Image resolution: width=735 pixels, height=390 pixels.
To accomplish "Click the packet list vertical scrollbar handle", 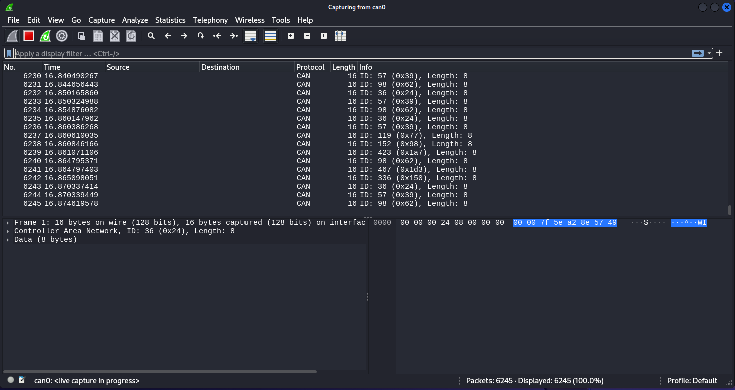I will pos(729,210).
